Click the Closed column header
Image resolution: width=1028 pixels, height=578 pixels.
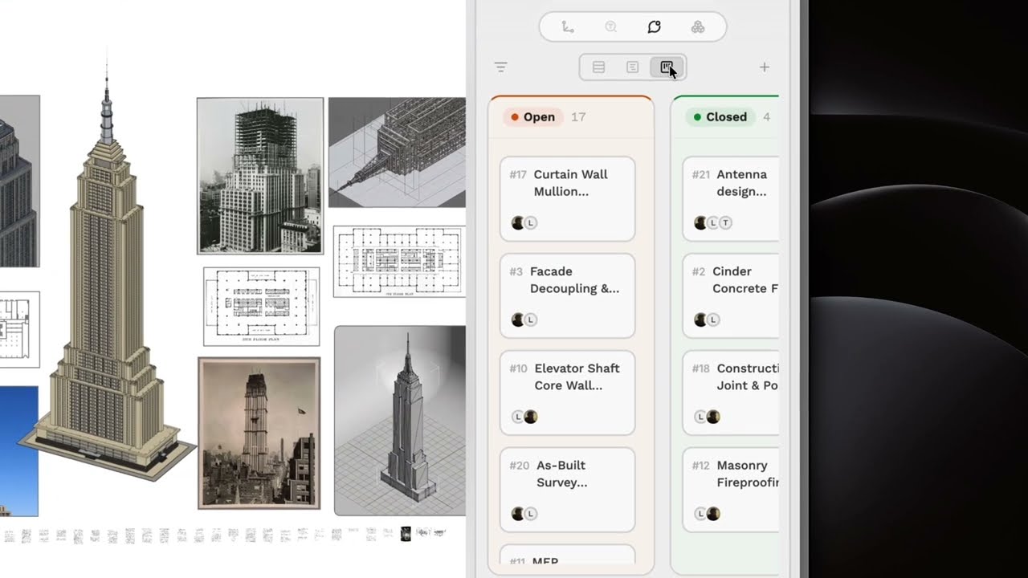click(721, 117)
